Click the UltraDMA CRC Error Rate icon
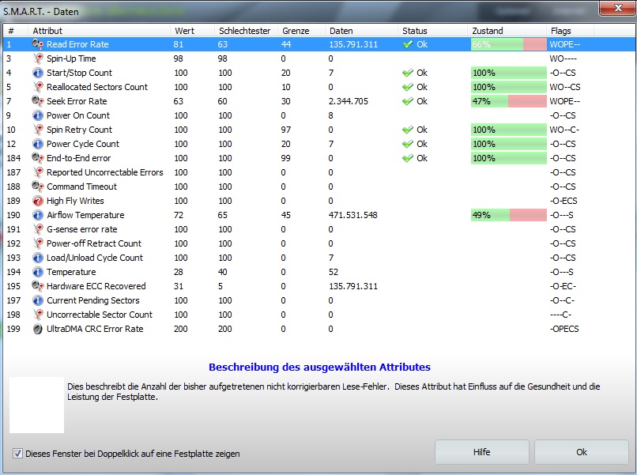637x475 pixels. 38,329
